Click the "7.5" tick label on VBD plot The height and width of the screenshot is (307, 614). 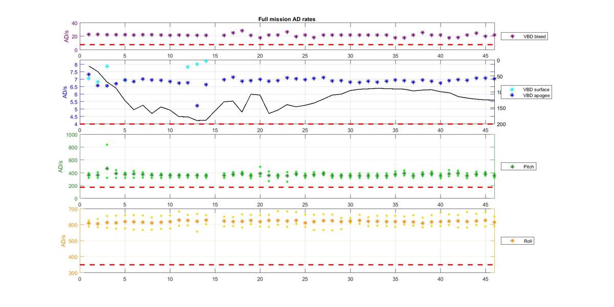click(x=74, y=72)
